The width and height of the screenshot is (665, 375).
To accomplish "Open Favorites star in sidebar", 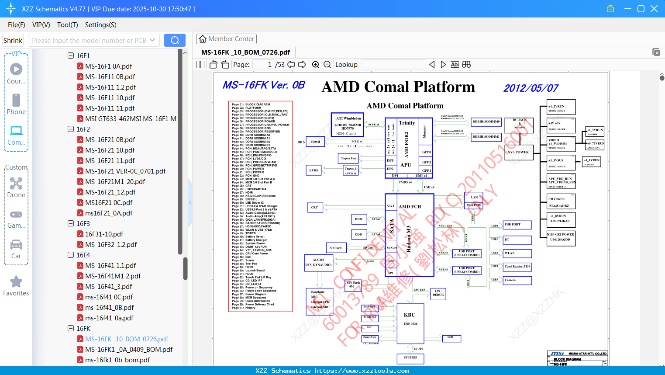I will pos(16,286).
